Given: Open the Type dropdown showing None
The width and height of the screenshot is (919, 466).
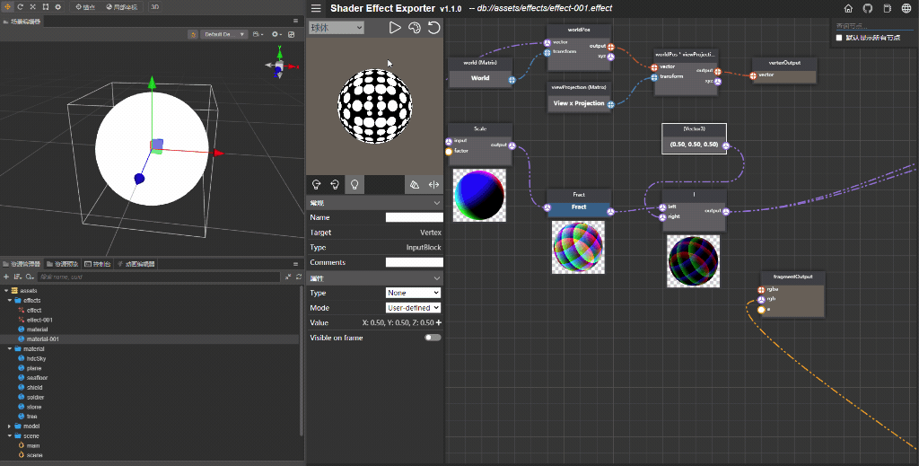Looking at the screenshot, I should tap(413, 293).
